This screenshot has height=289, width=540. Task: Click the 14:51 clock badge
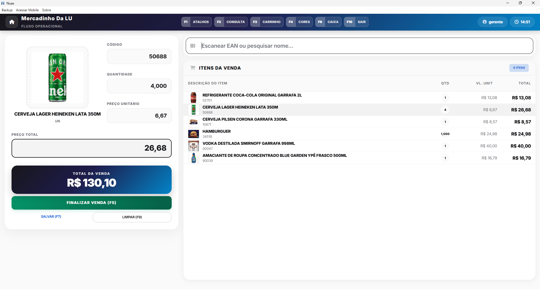[x=522, y=22]
